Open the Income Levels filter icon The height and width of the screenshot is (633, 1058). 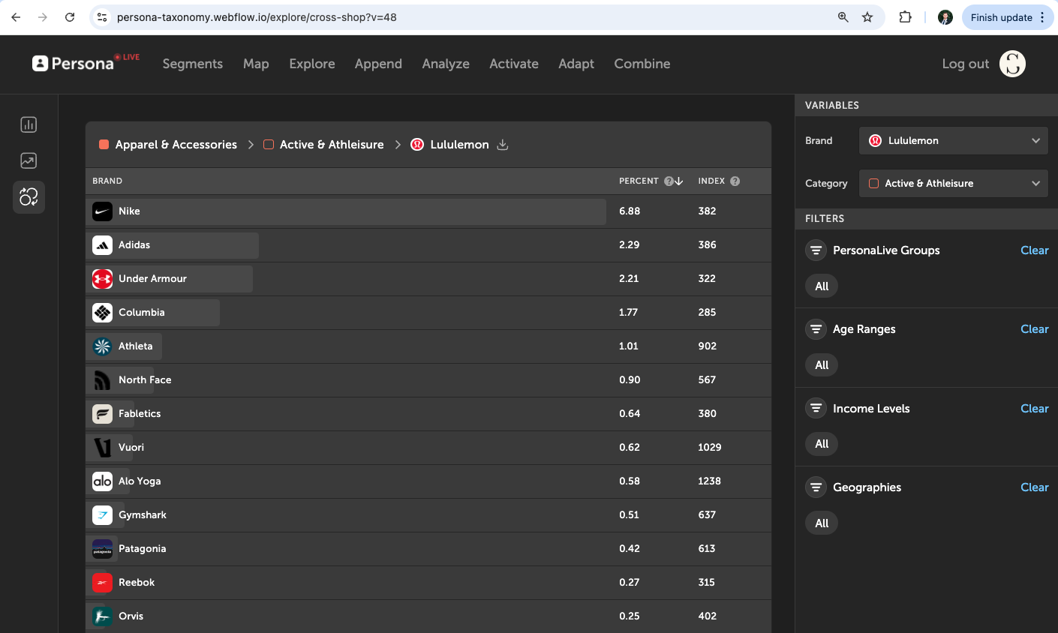point(816,409)
